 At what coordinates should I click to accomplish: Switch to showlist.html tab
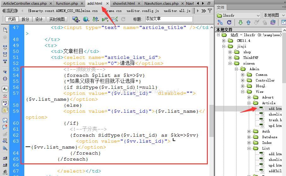(x=124, y=3)
